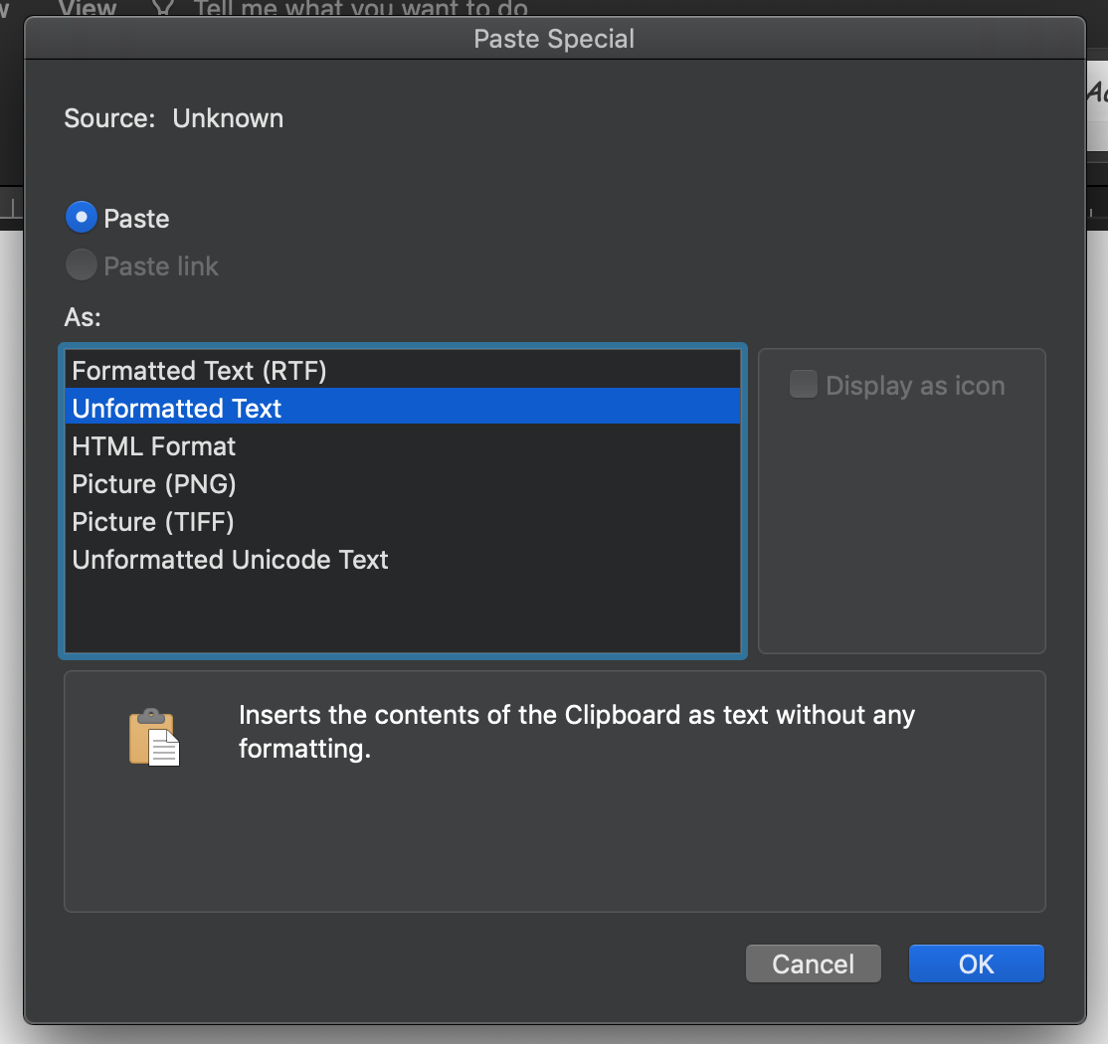
Task: Click the Source: Unknown label
Action: pyautogui.click(x=173, y=118)
